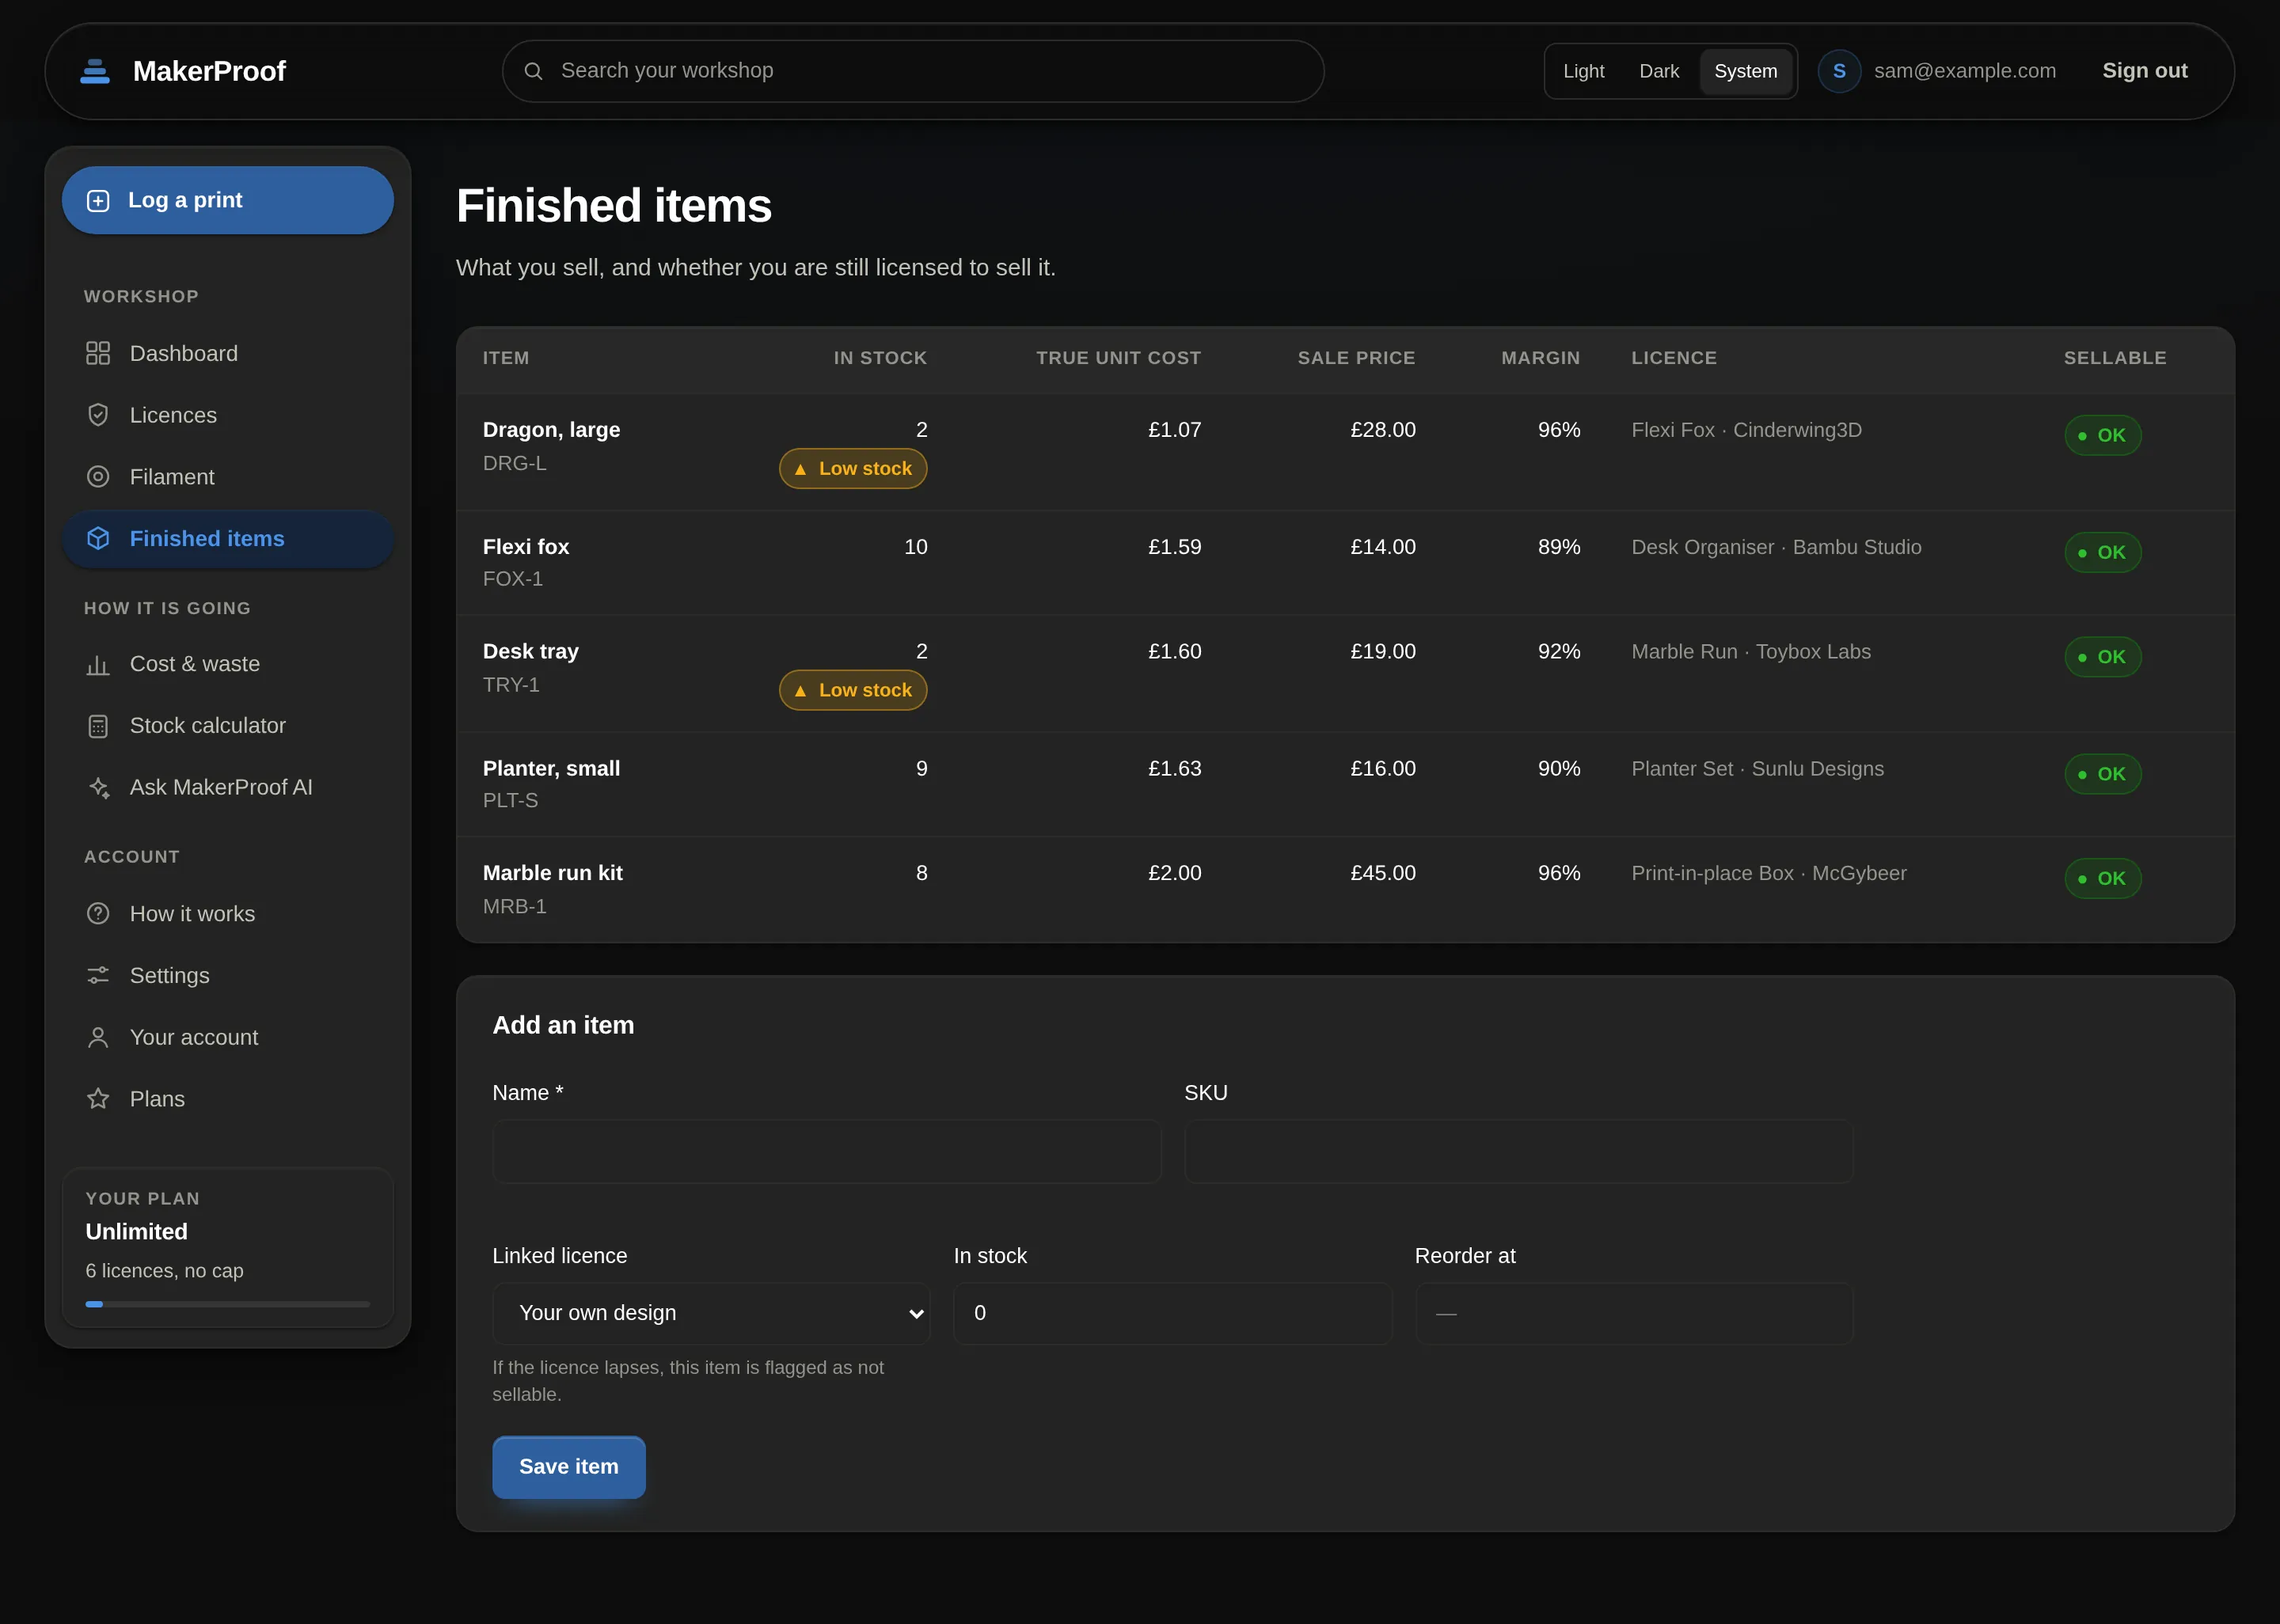Click the Marble run kit item name

[553, 873]
